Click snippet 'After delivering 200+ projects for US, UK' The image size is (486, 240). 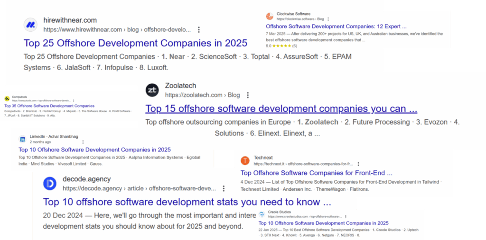[354, 37]
